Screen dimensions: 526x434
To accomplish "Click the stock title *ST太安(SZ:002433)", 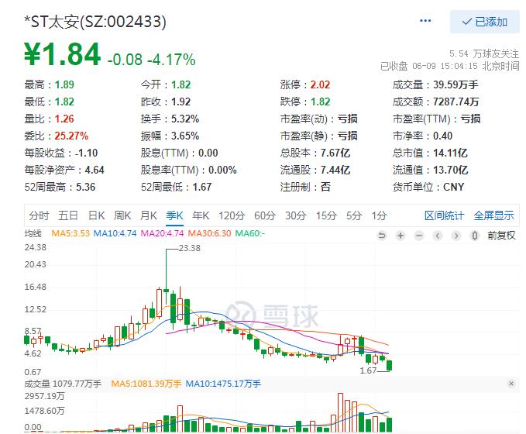I will tap(95, 22).
